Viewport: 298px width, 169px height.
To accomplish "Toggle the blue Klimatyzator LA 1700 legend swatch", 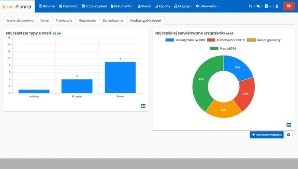I will 169,40.
